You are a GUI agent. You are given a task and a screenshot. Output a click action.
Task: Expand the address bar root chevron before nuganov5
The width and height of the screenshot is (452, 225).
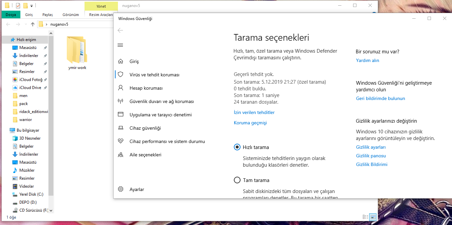click(46, 24)
